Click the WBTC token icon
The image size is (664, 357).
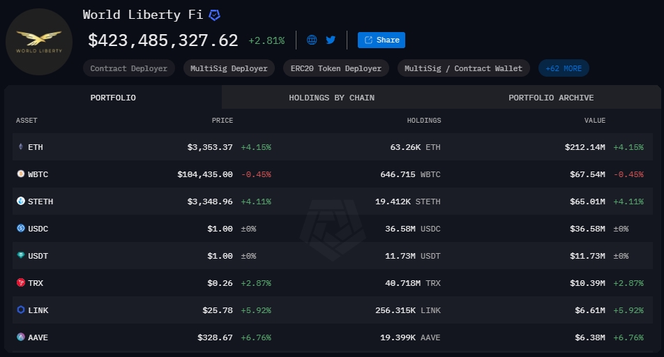[20, 174]
